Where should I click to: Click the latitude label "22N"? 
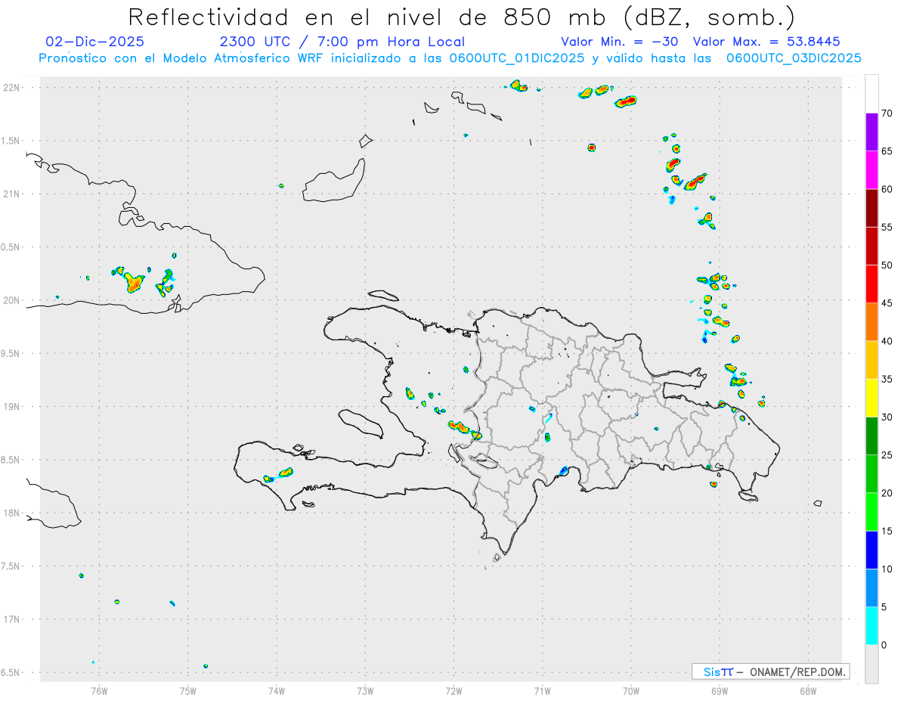[x=13, y=88]
